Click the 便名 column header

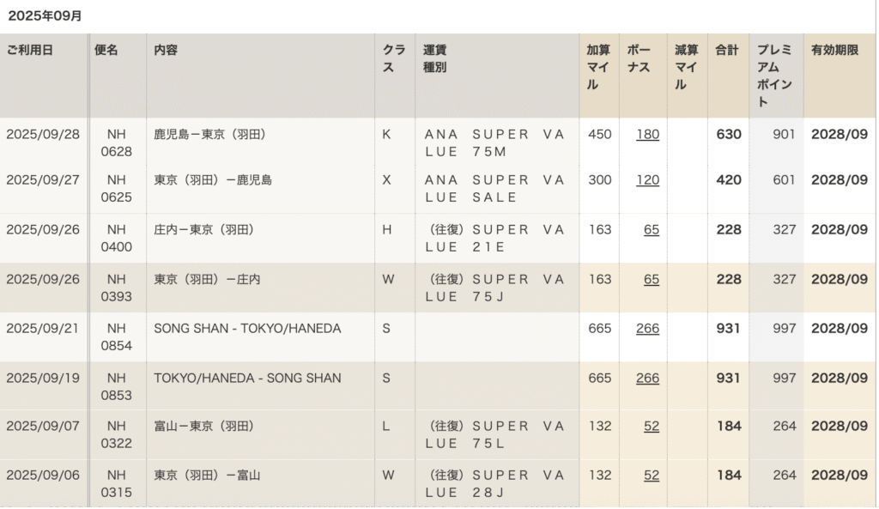click(x=106, y=51)
